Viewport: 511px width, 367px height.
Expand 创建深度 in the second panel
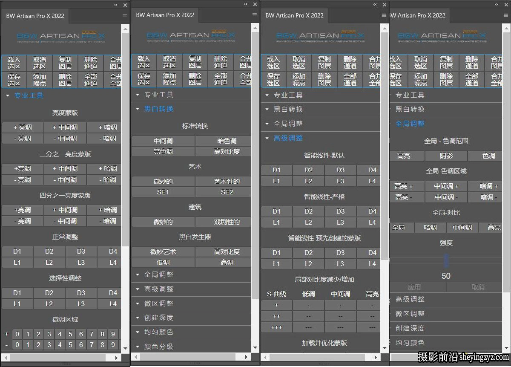pyautogui.click(x=191, y=318)
